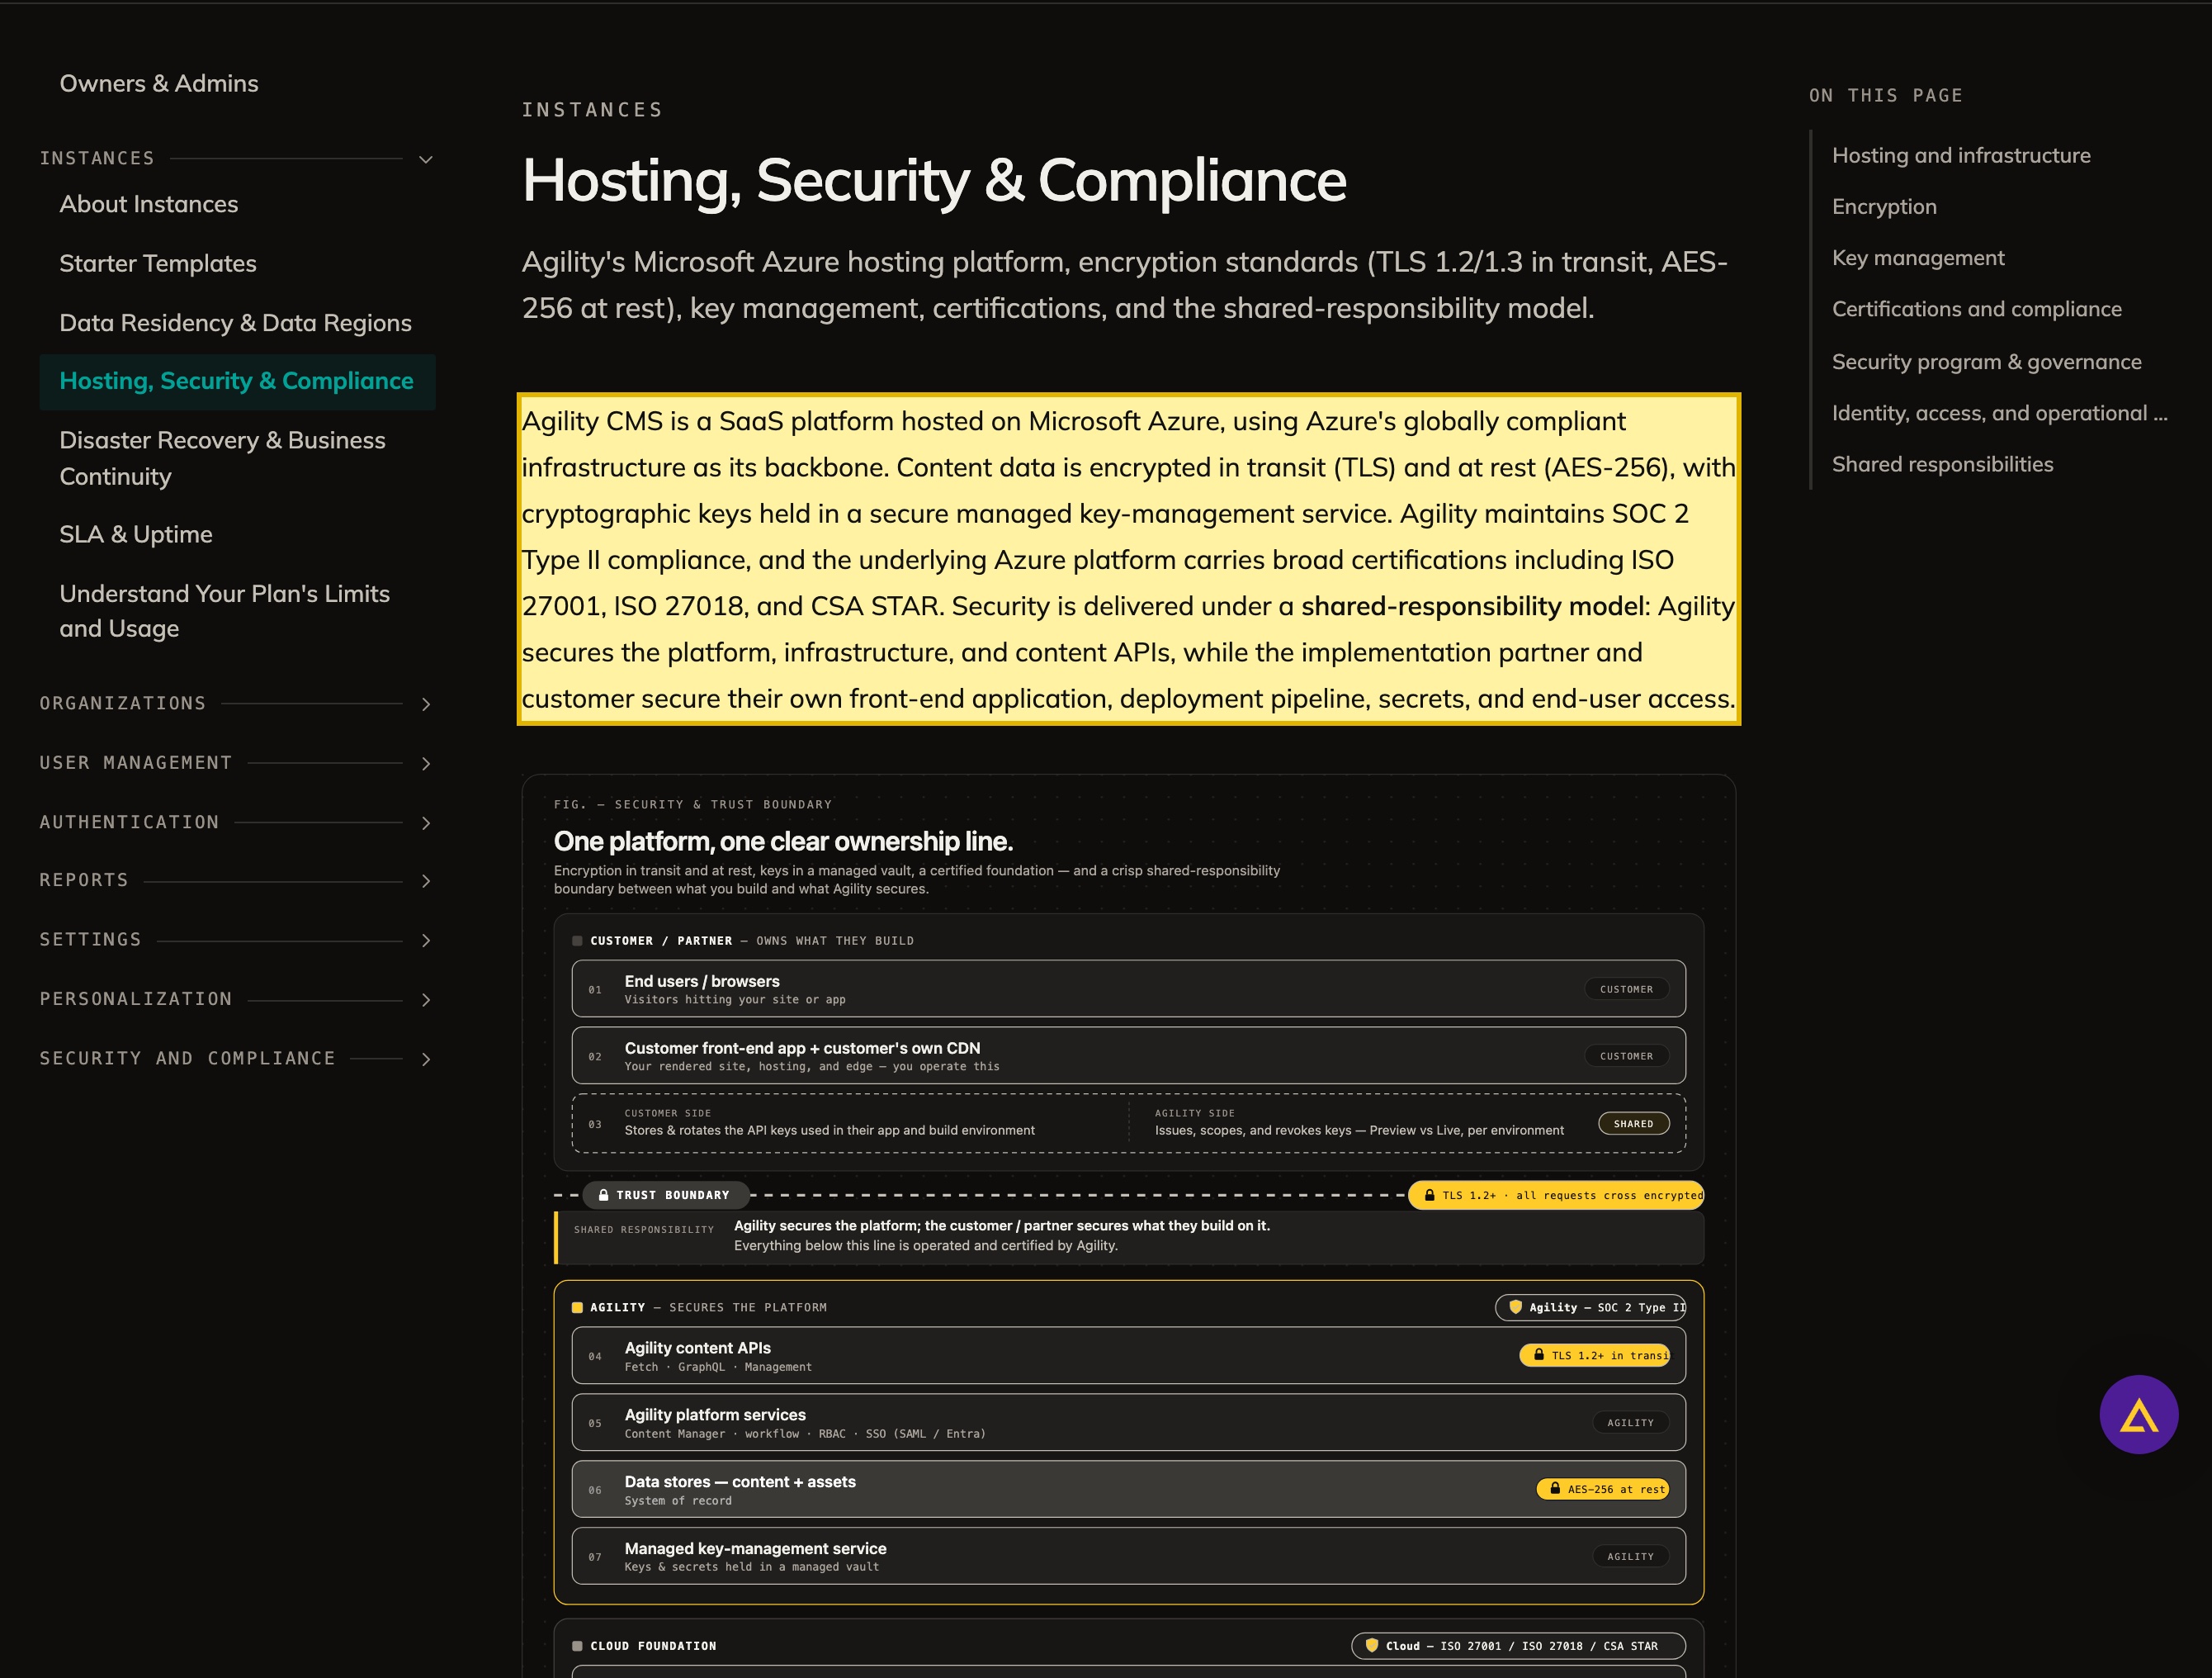This screenshot has width=2212, height=1678.
Task: Click AGILITY badge on platform services row
Action: pos(1630,1423)
